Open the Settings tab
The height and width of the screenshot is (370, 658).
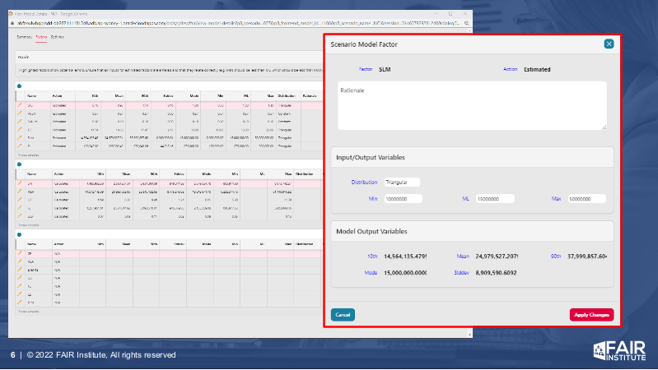click(x=57, y=37)
